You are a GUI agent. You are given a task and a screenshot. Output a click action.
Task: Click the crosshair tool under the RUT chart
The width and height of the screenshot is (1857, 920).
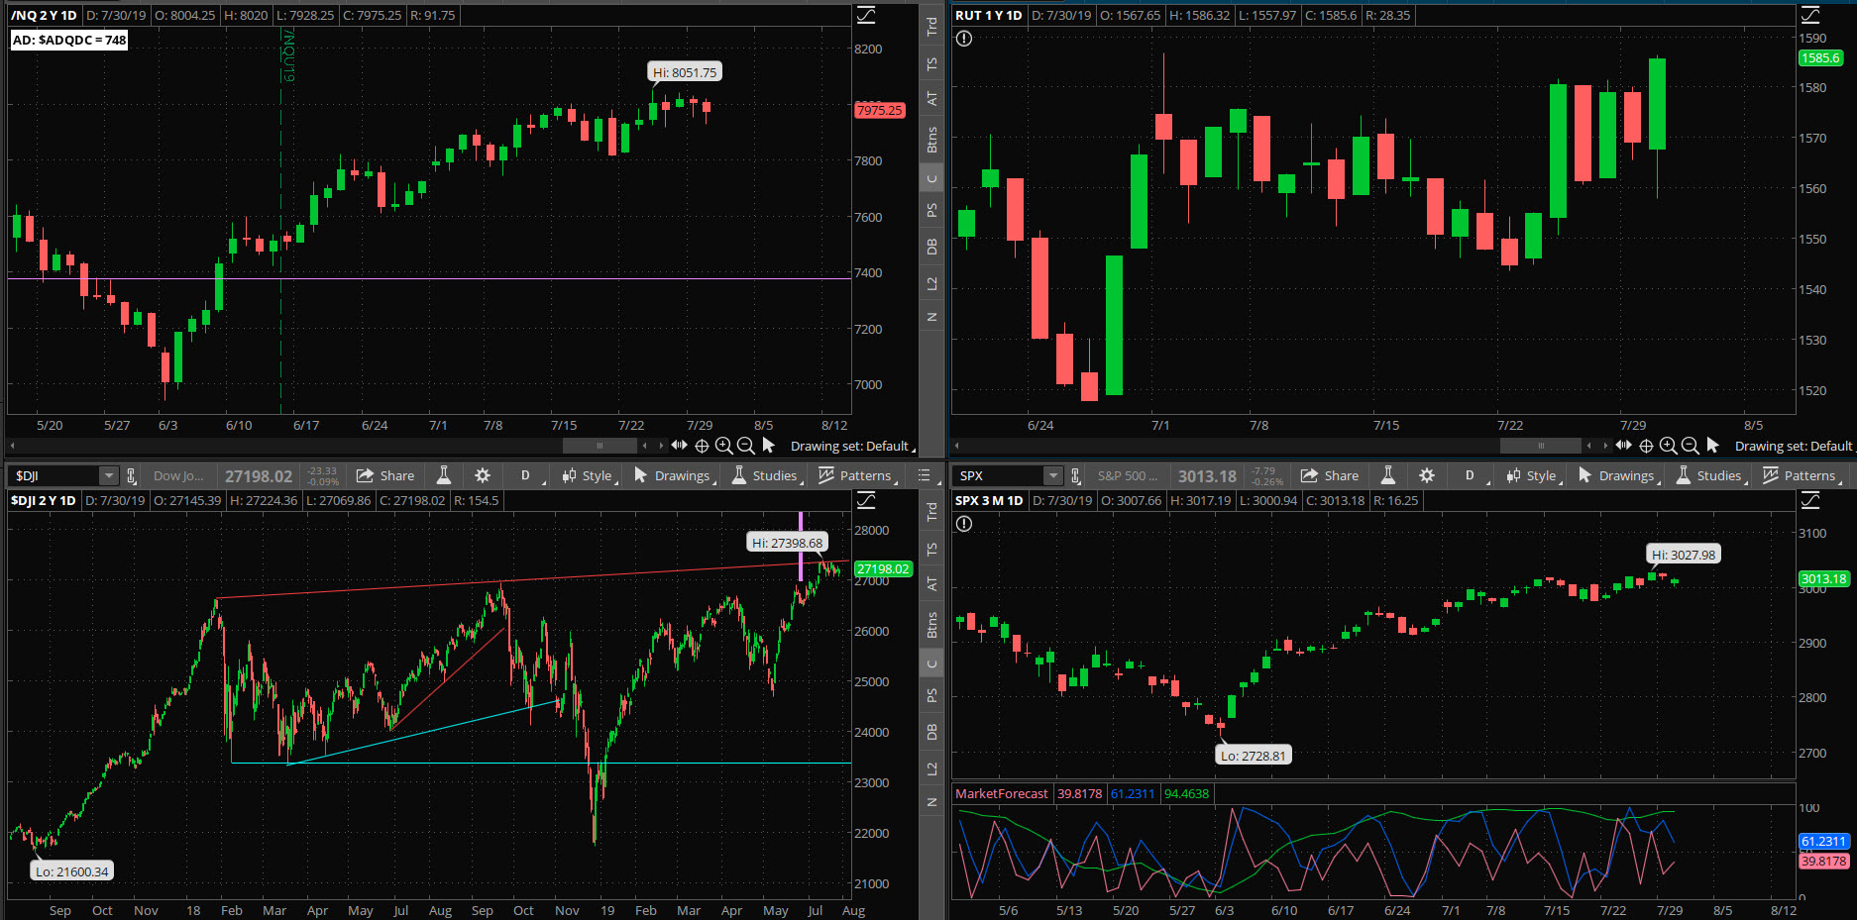[1646, 446]
